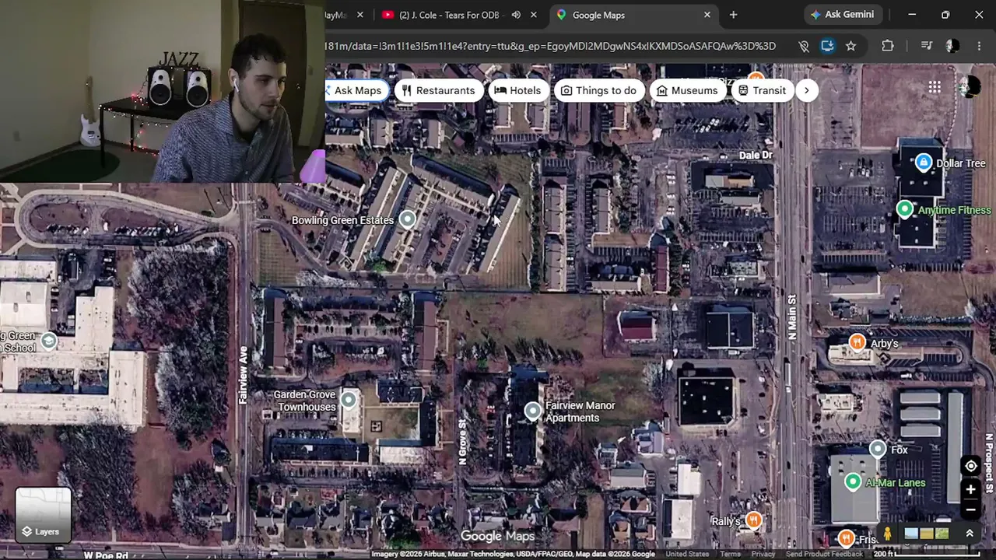This screenshot has width=996, height=560.
Task: Select the Things to do chip
Action: click(598, 90)
